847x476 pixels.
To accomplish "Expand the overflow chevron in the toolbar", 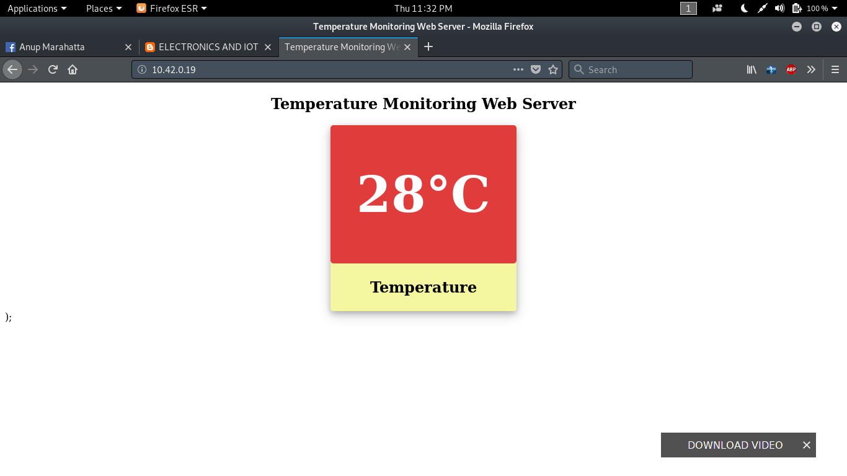I will click(x=811, y=69).
